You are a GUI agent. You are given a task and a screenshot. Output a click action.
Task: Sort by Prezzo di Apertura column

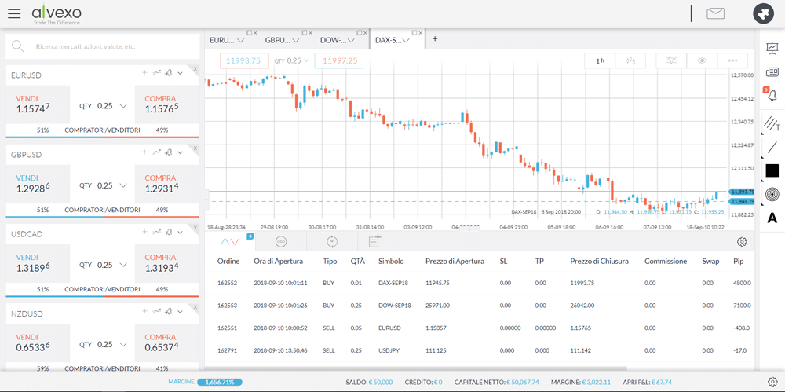point(455,261)
